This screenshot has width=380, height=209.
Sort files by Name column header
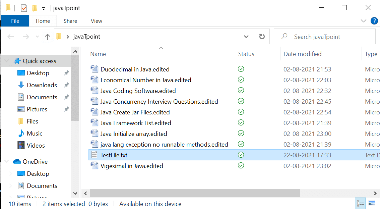tap(98, 54)
